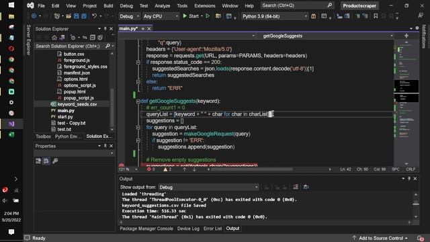Toggle auto-hide pin on Output panel

[409, 179]
